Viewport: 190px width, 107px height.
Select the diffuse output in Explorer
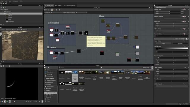[10, 16]
